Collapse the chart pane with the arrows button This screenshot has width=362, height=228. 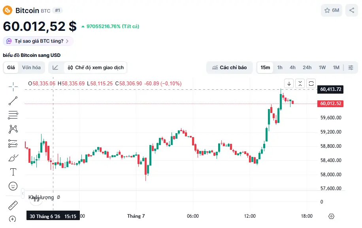[300, 83]
